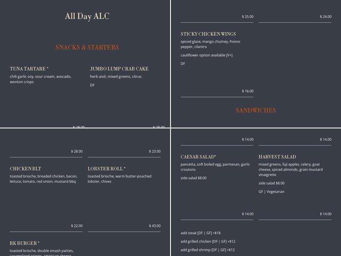
Task: Click the $16.00 chicken wings price
Action: pyautogui.click(x=248, y=91)
